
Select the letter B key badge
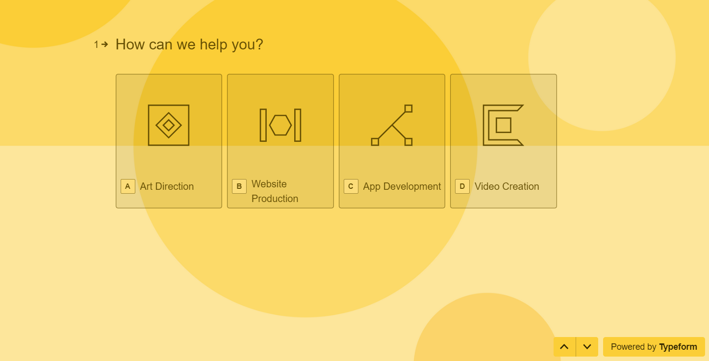[x=239, y=186]
